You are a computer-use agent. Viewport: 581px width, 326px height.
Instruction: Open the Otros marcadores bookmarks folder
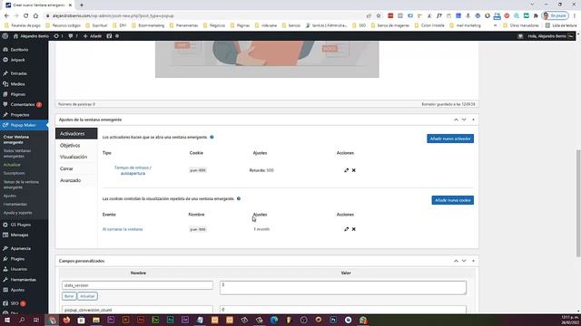coord(521,25)
